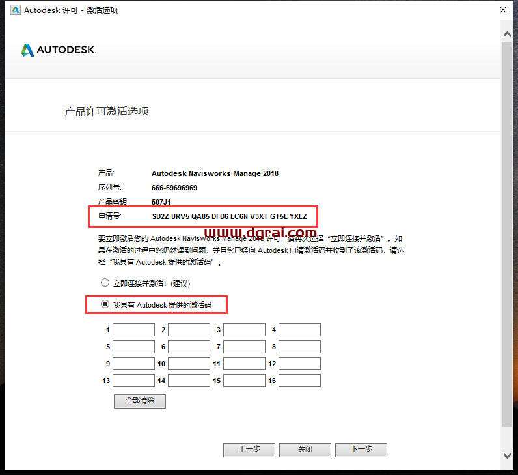Click activation code field 16

(x=299, y=381)
